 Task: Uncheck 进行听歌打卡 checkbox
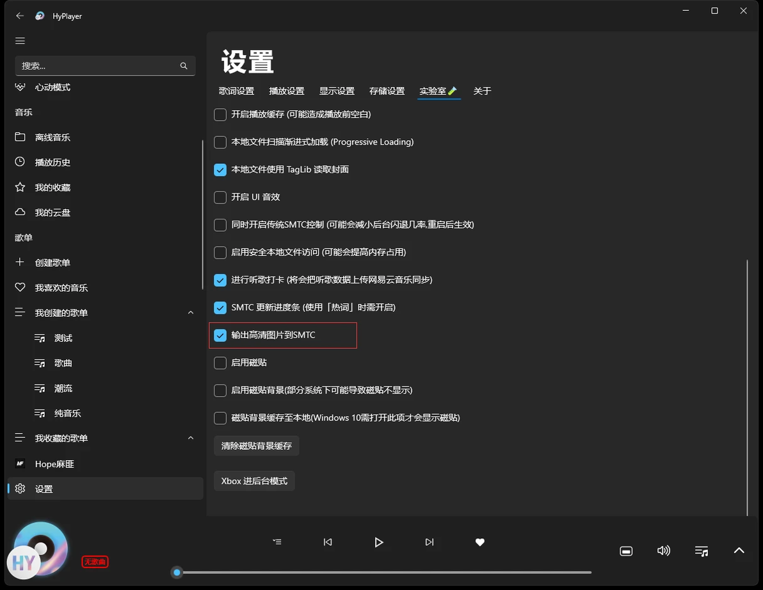click(220, 280)
